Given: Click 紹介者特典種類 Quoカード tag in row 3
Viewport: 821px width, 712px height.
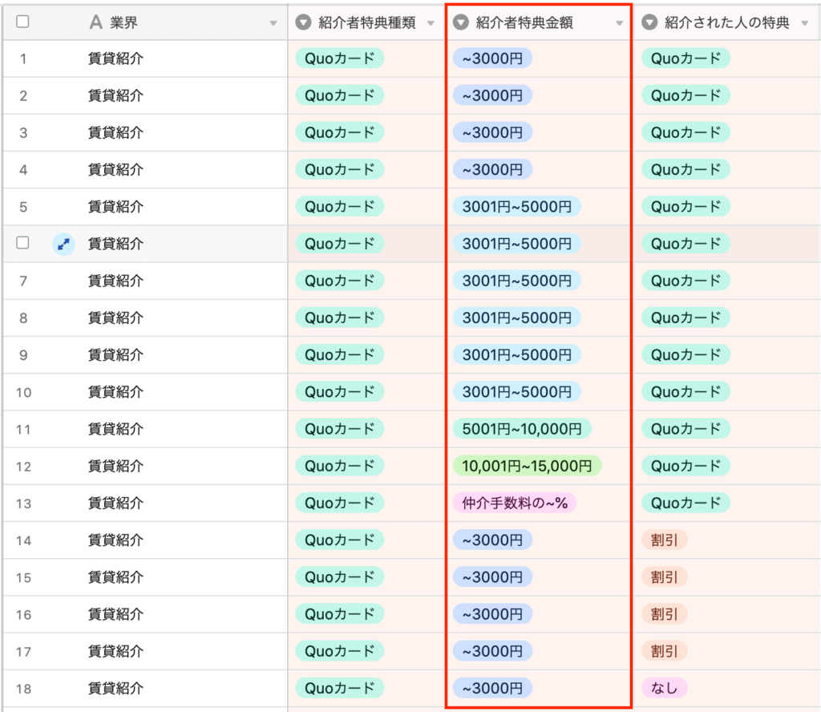Looking at the screenshot, I should pos(340,132).
